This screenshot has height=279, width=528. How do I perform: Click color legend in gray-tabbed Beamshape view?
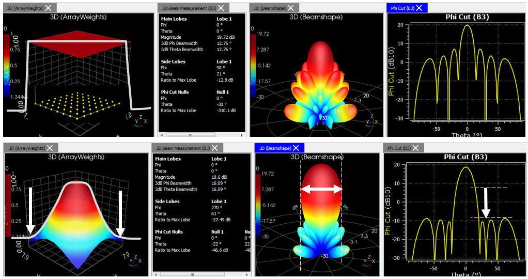tap(254, 66)
